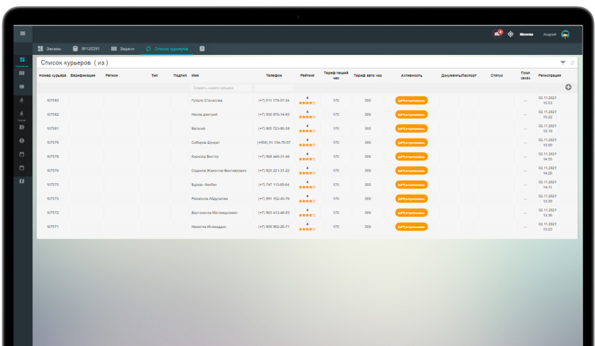This screenshot has width=595, height=346.
Task: Open the wallet icon in the sidebar
Action: point(22,127)
